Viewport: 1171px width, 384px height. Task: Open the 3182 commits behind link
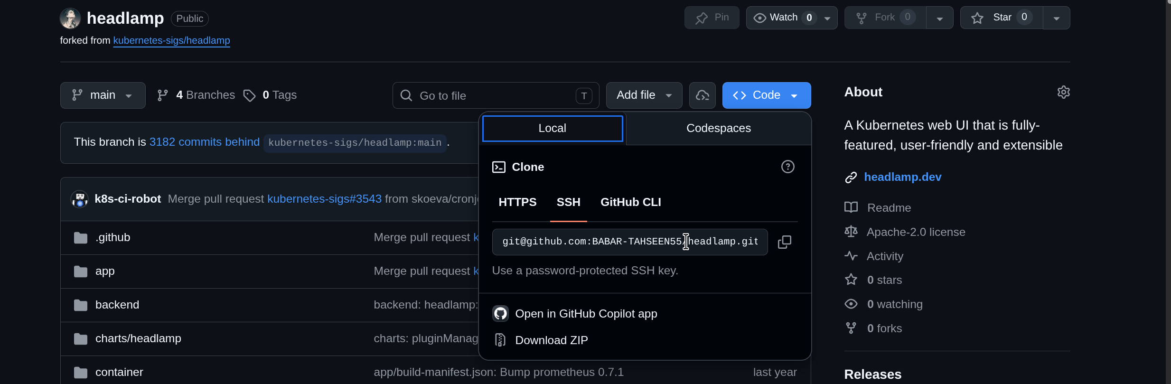click(x=205, y=142)
